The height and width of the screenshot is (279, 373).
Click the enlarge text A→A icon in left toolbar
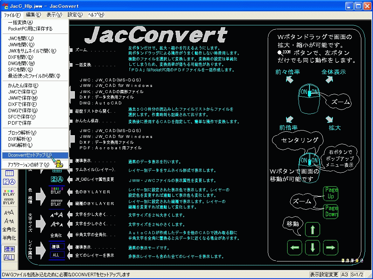[x=9, y=213]
